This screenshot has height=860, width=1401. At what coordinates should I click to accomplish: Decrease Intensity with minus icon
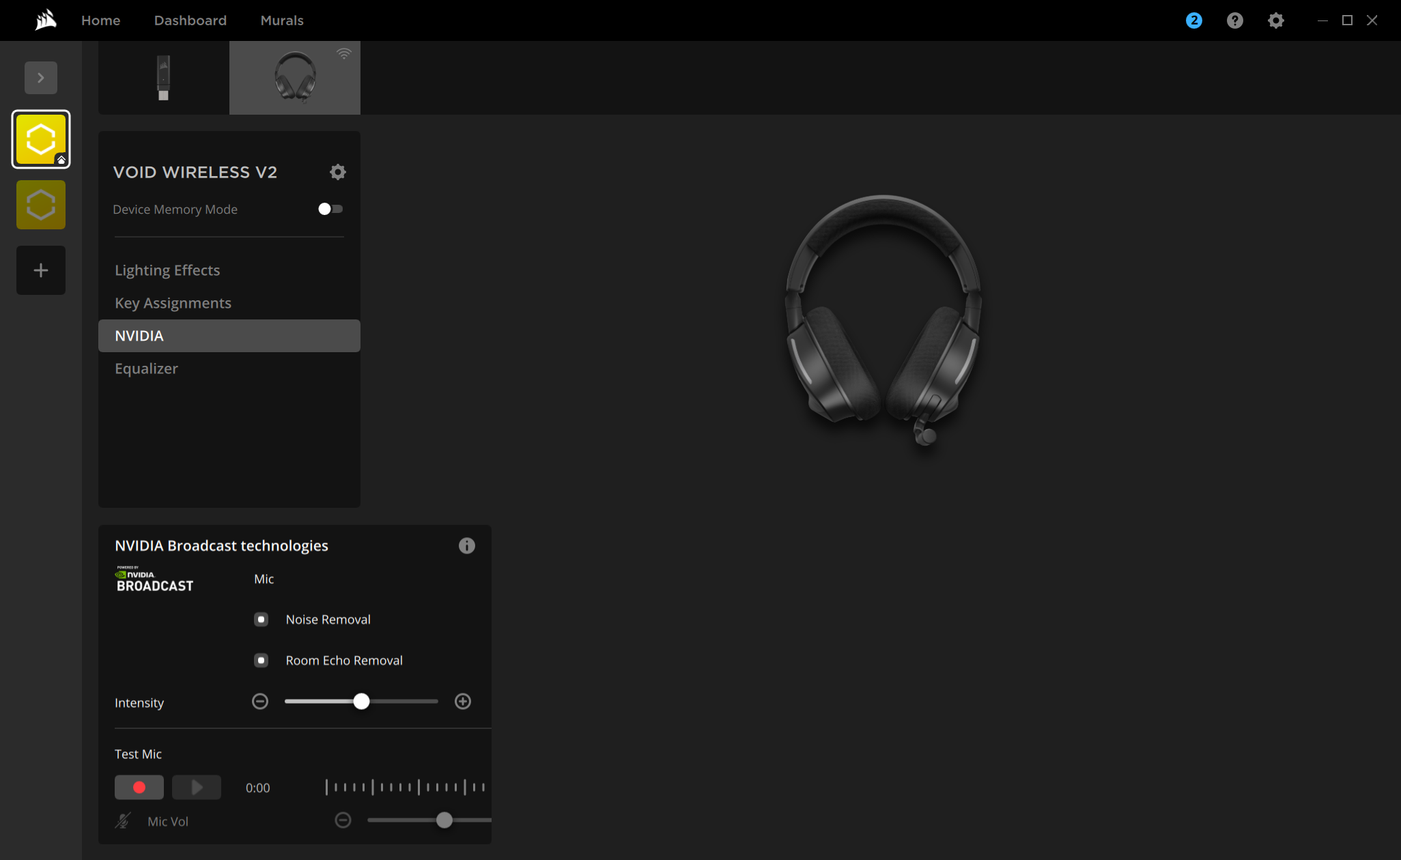(x=260, y=701)
